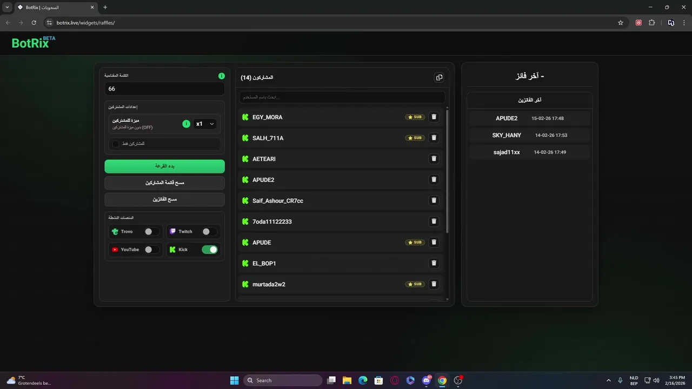The height and width of the screenshot is (389, 692).
Task: Click the clear winners button
Action: [164, 199]
